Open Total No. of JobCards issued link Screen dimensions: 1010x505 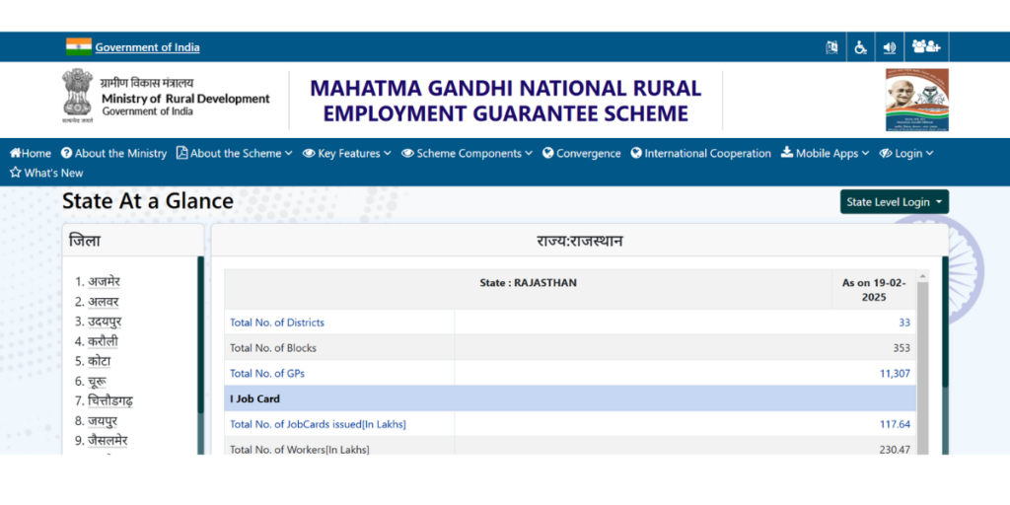[319, 424]
